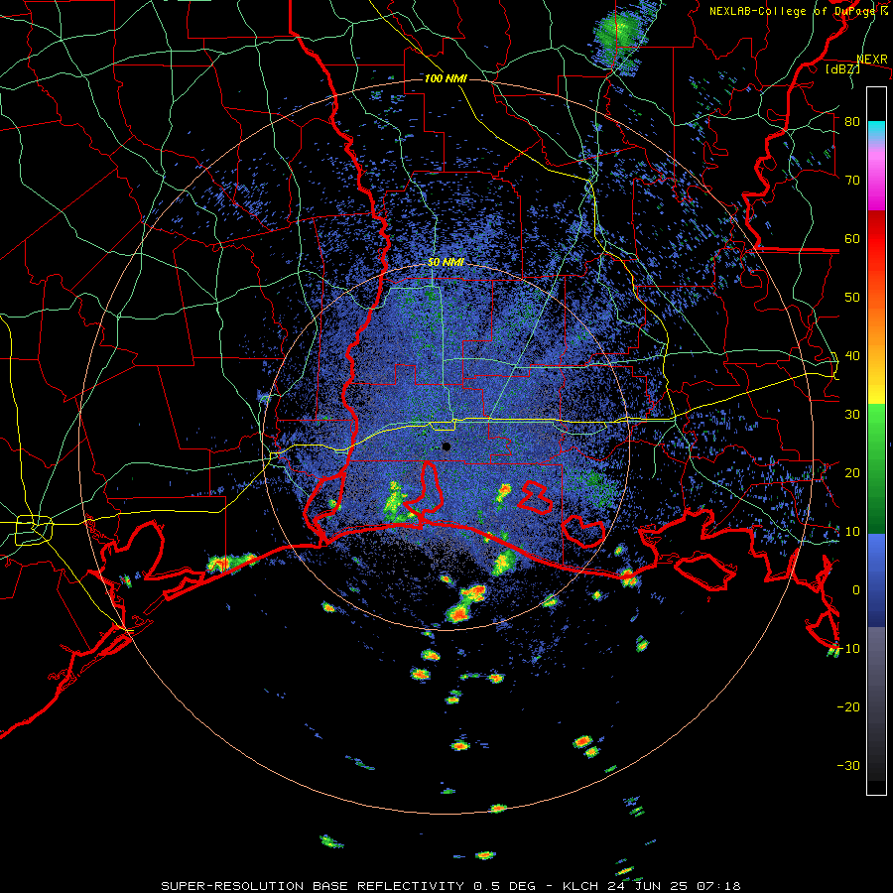Click the 0 value on dBZ scale
Screen dimensions: 893x893
[x=856, y=590]
